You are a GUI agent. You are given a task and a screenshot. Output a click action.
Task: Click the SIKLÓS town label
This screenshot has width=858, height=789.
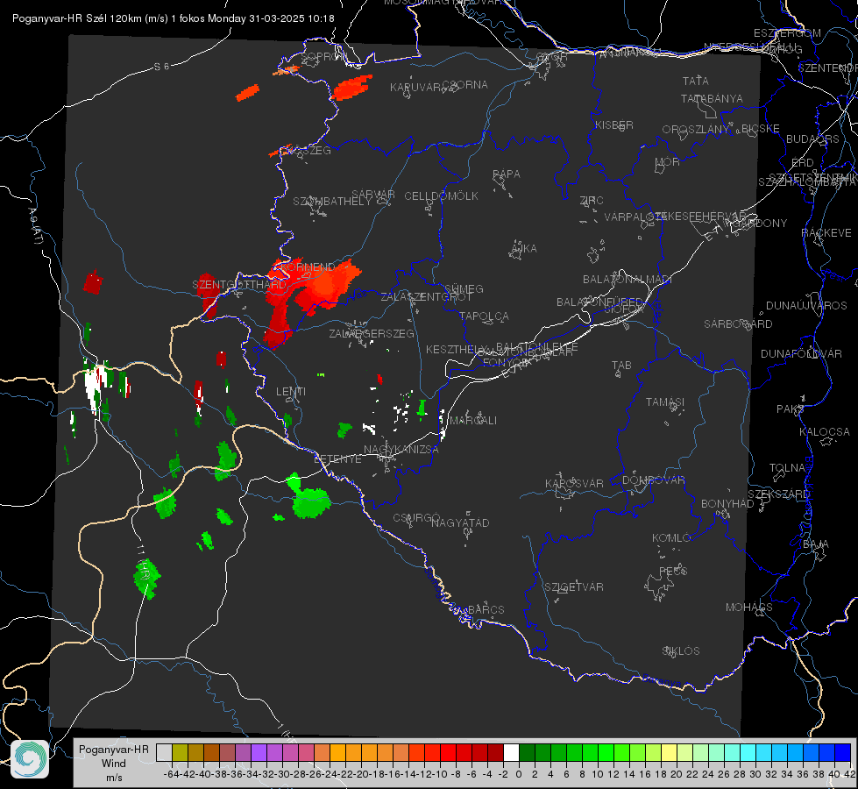tap(681, 651)
